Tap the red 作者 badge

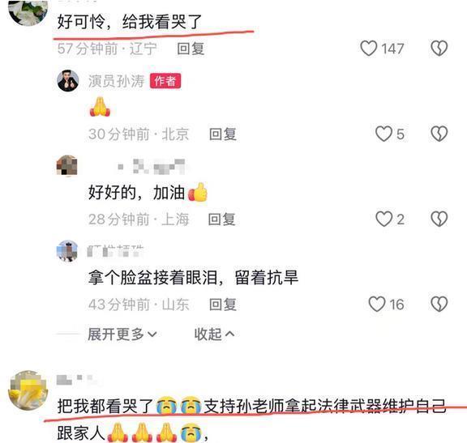pyautogui.click(x=165, y=81)
